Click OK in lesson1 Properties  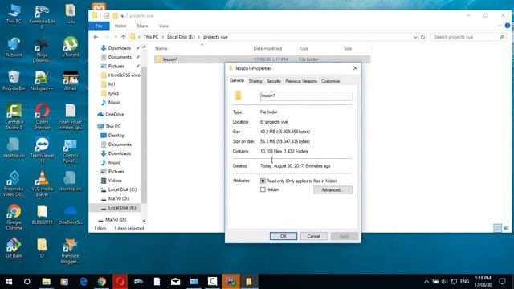284,236
